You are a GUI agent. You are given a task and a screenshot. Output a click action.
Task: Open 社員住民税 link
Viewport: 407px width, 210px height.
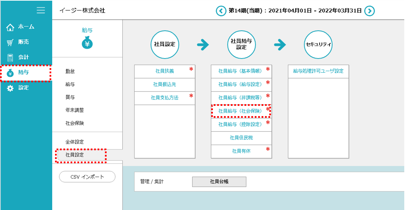click(x=241, y=138)
